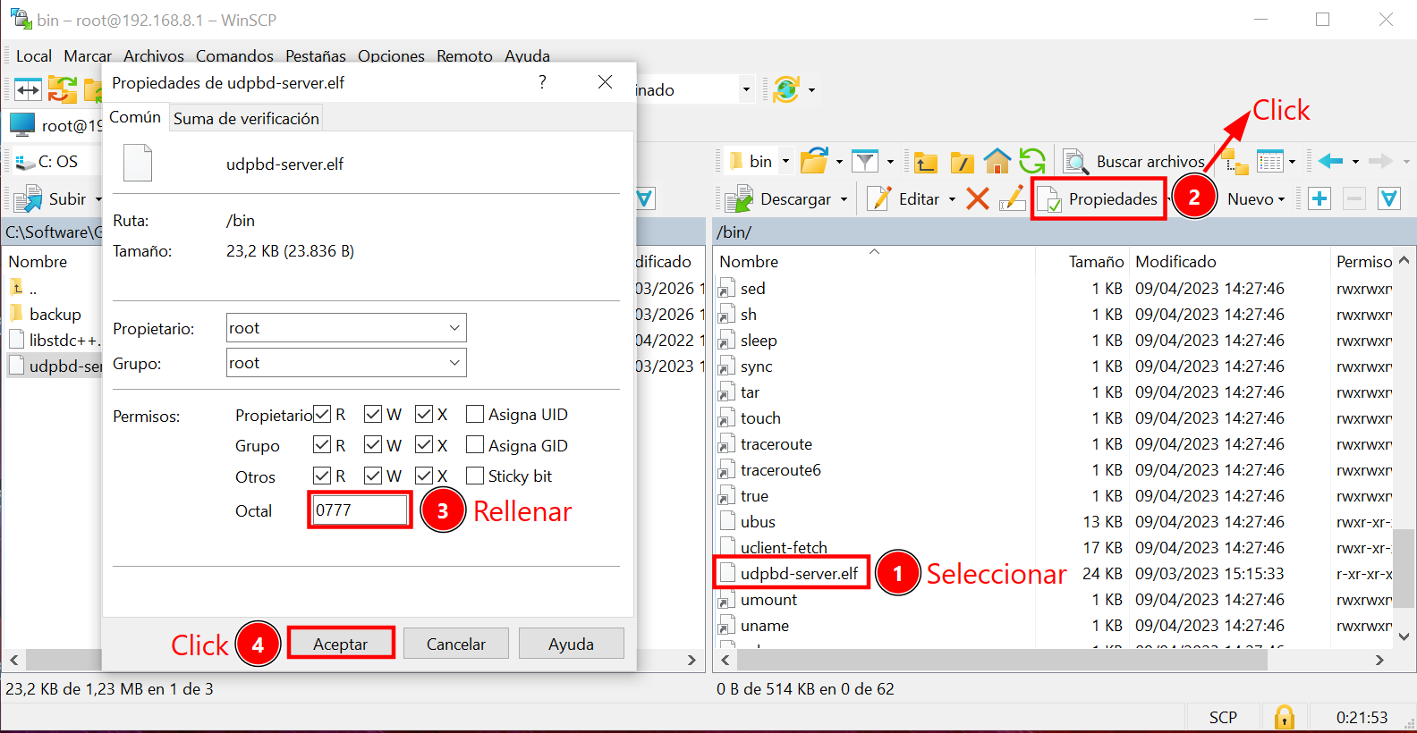Toggle the remote directory tree icon
This screenshot has width=1417, height=733.
click(1235, 162)
